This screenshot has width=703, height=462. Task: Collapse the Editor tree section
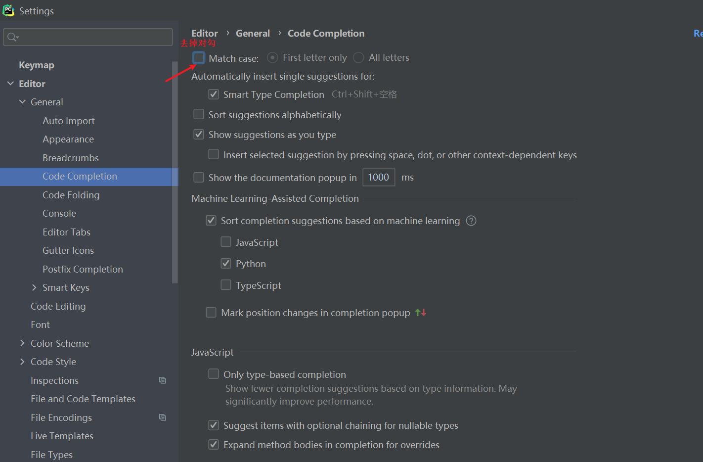click(10, 84)
